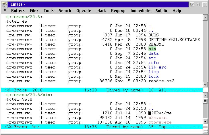Click the window maximize button
This screenshot has height=135, width=209.
tap(205, 5)
